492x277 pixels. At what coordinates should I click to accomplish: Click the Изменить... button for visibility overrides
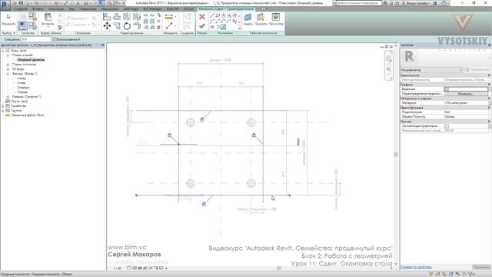[x=467, y=94]
